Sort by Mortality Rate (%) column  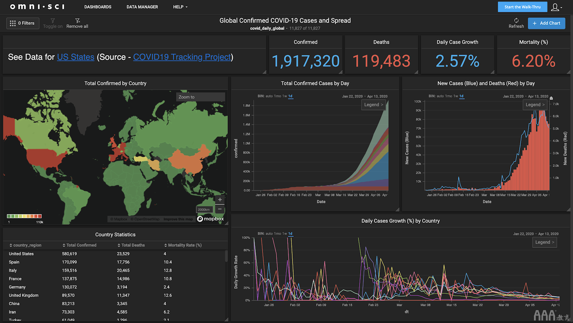click(183, 245)
